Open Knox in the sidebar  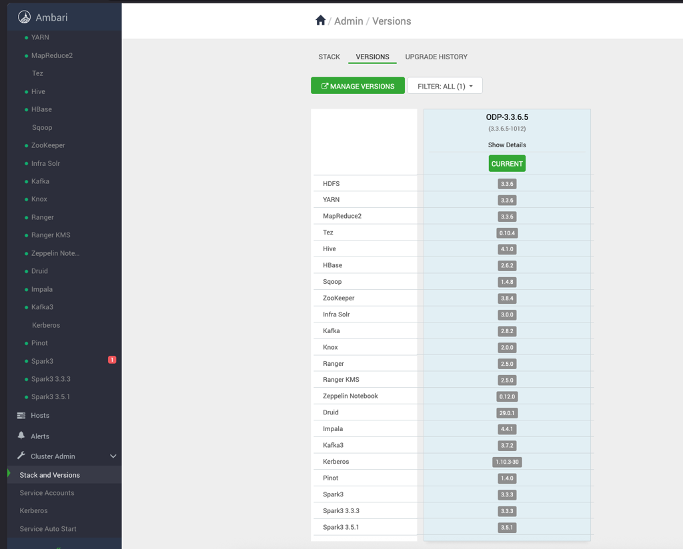tap(39, 199)
